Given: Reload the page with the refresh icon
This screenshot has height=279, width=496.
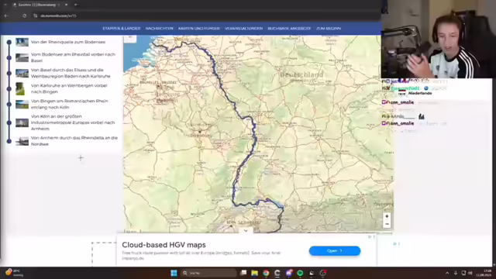Looking at the screenshot, I should click(x=24, y=15).
